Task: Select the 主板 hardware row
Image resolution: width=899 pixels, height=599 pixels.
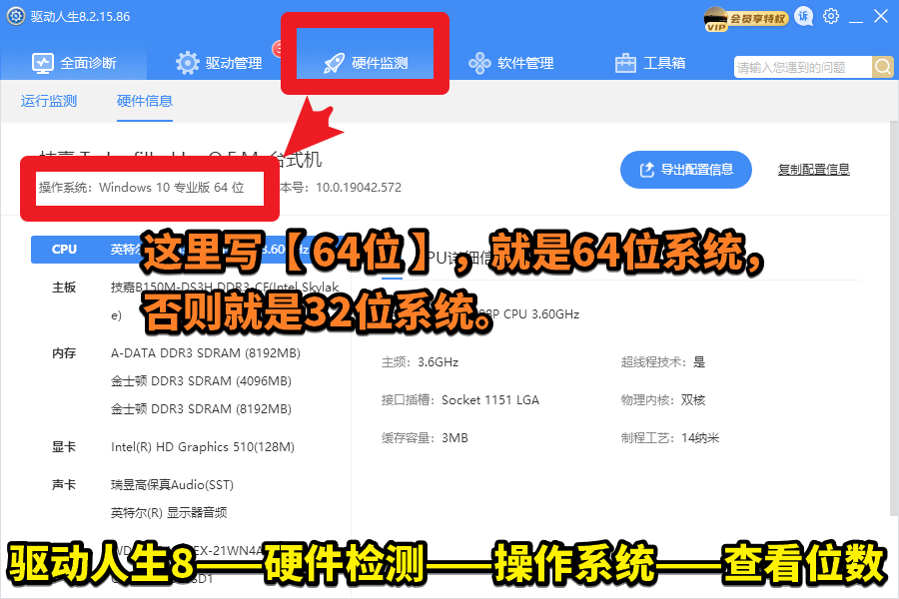Action: pyautogui.click(x=64, y=288)
